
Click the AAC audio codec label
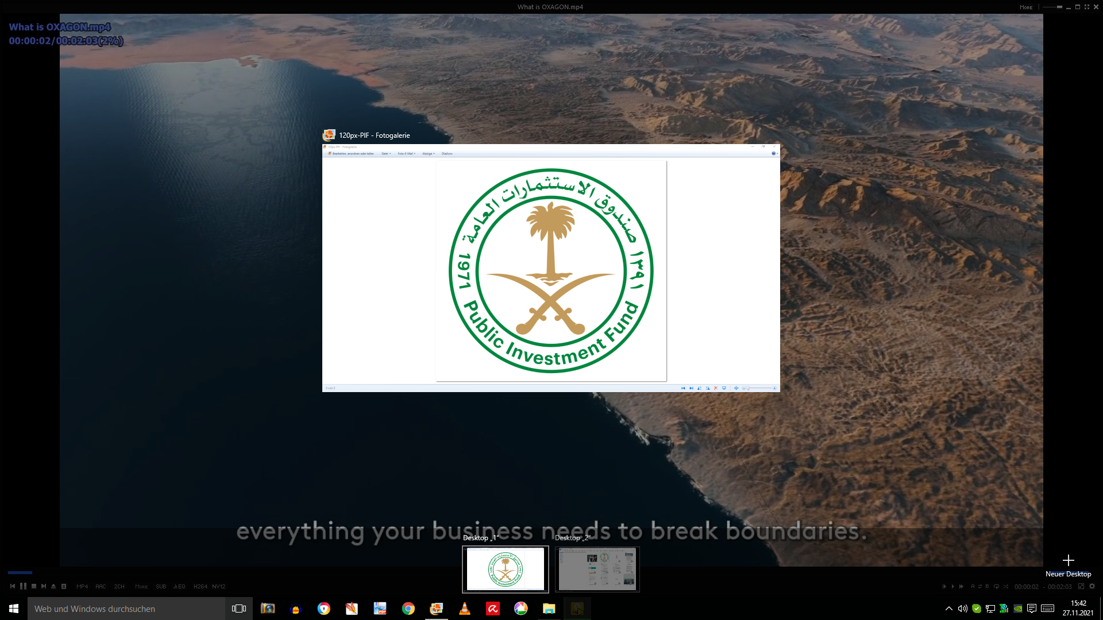101,587
